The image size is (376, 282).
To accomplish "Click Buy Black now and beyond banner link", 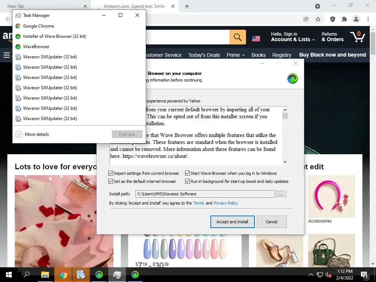I will pyautogui.click(x=333, y=55).
